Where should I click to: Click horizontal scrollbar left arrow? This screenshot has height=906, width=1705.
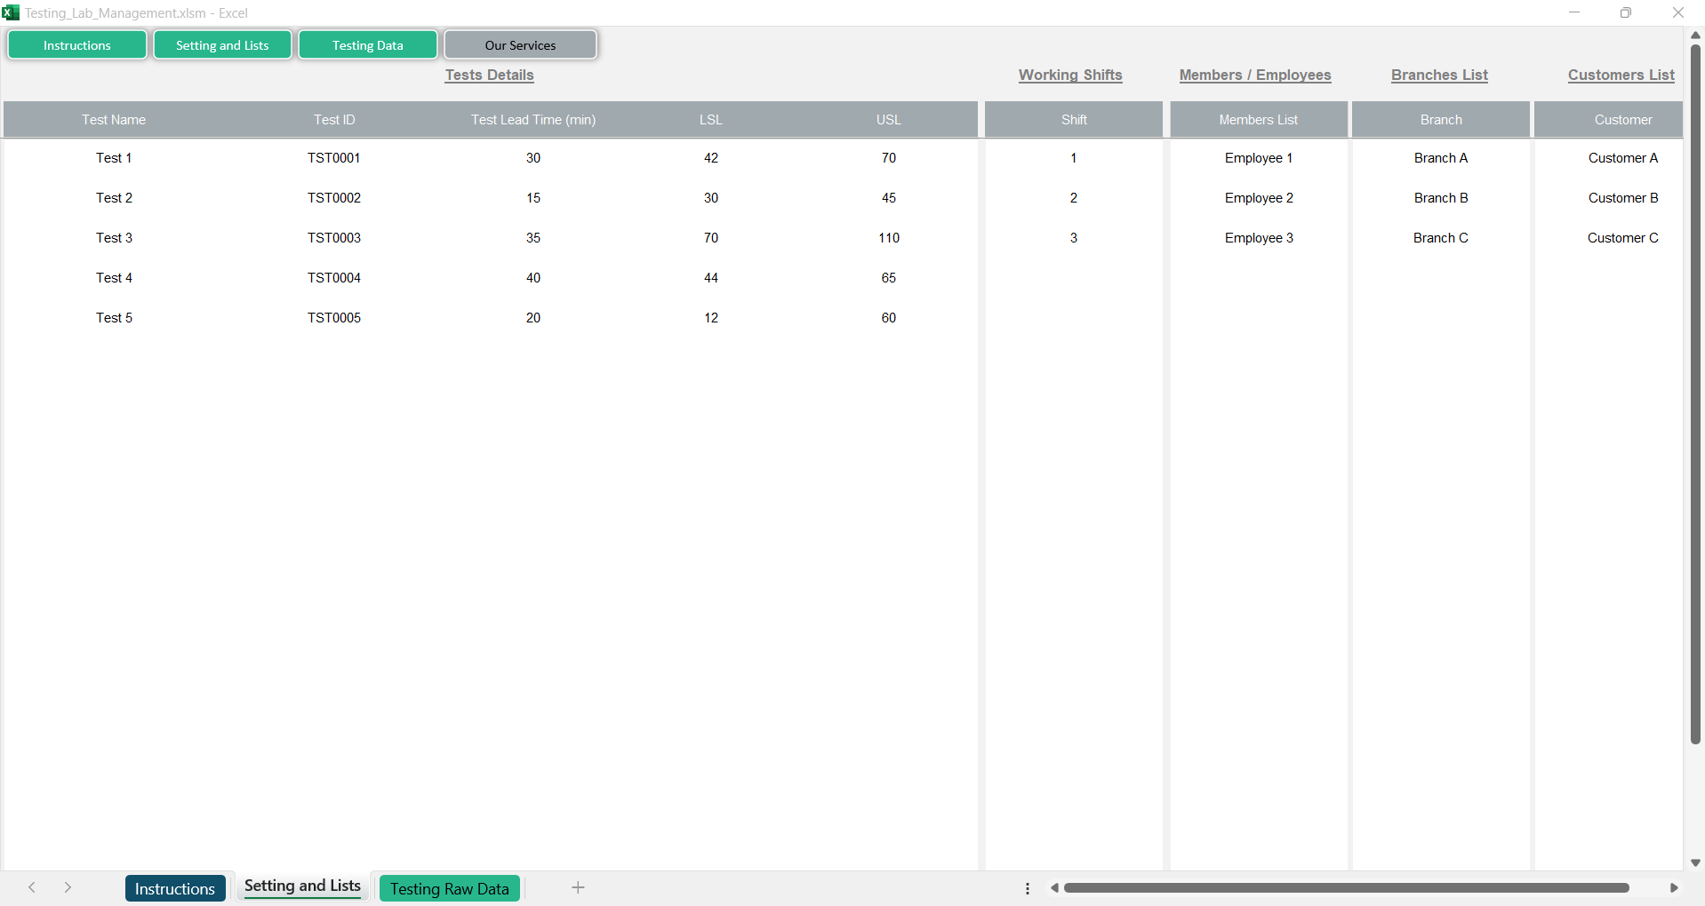click(1054, 887)
